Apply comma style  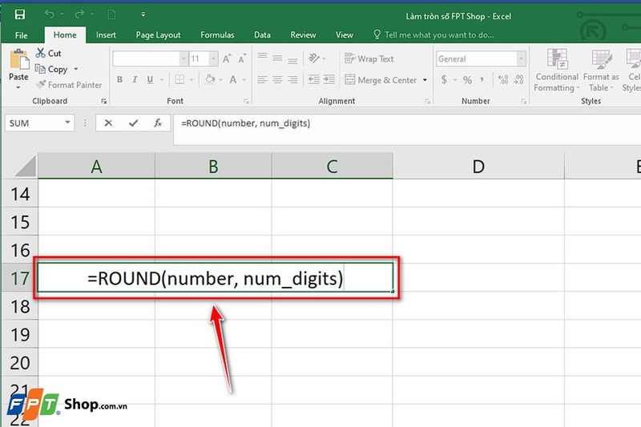tap(482, 79)
